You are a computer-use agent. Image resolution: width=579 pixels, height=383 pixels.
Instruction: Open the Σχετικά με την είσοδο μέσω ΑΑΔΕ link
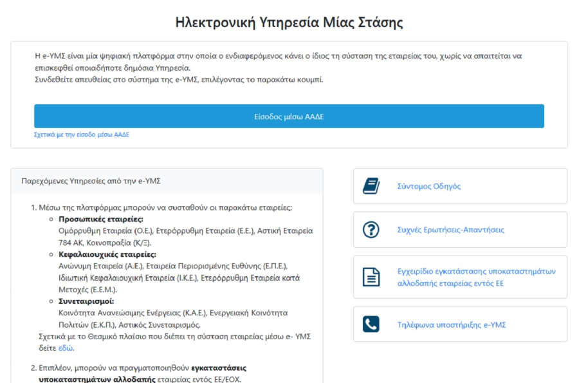[x=82, y=134]
